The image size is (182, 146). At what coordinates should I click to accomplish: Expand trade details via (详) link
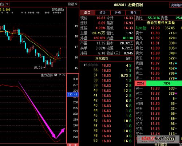pyautogui.click(x=128, y=59)
